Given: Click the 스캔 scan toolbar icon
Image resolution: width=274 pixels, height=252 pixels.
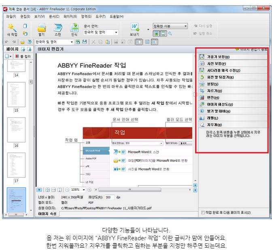Looking at the screenshot, I should pyautogui.click(x=58, y=29).
